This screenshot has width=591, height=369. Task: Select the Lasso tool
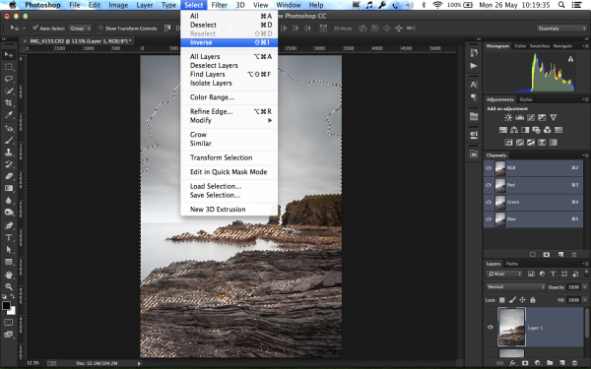tap(9, 79)
